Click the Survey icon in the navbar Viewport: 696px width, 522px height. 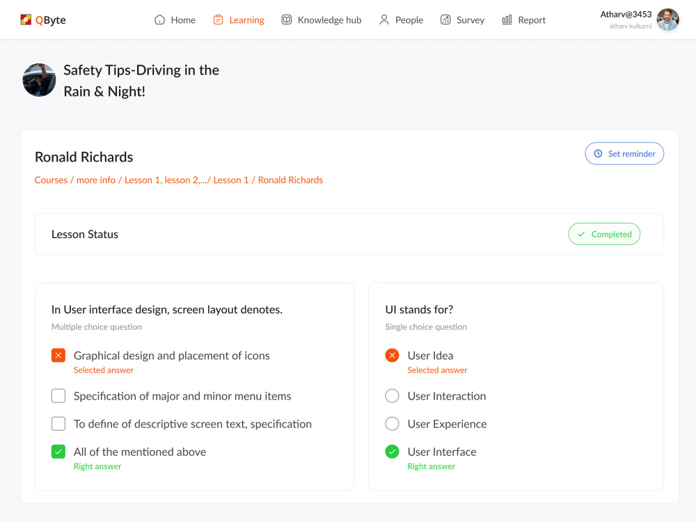[x=446, y=19]
